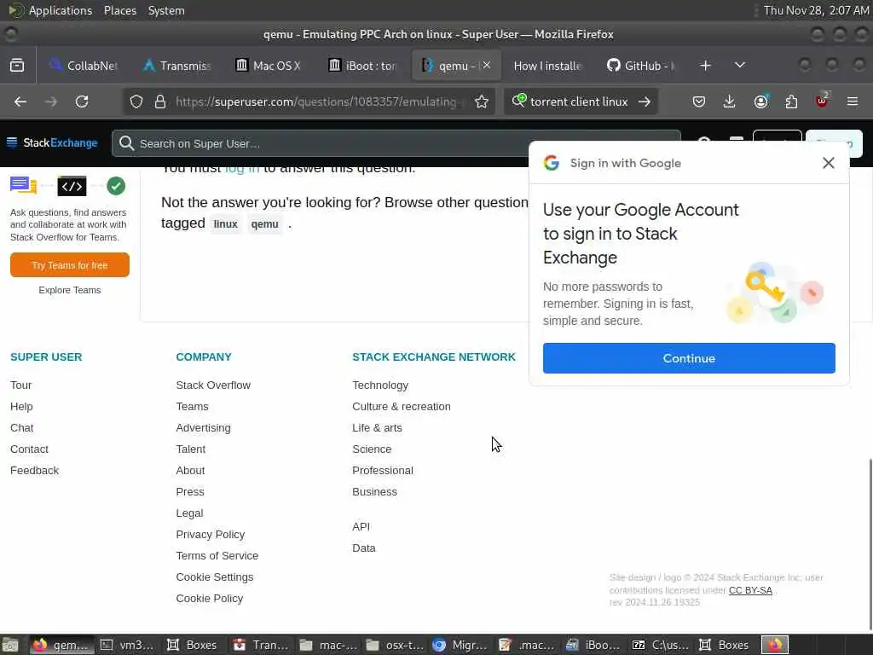873x655 pixels.
Task: Open the Stack Exchange sites menu icon
Action: click(x=12, y=142)
